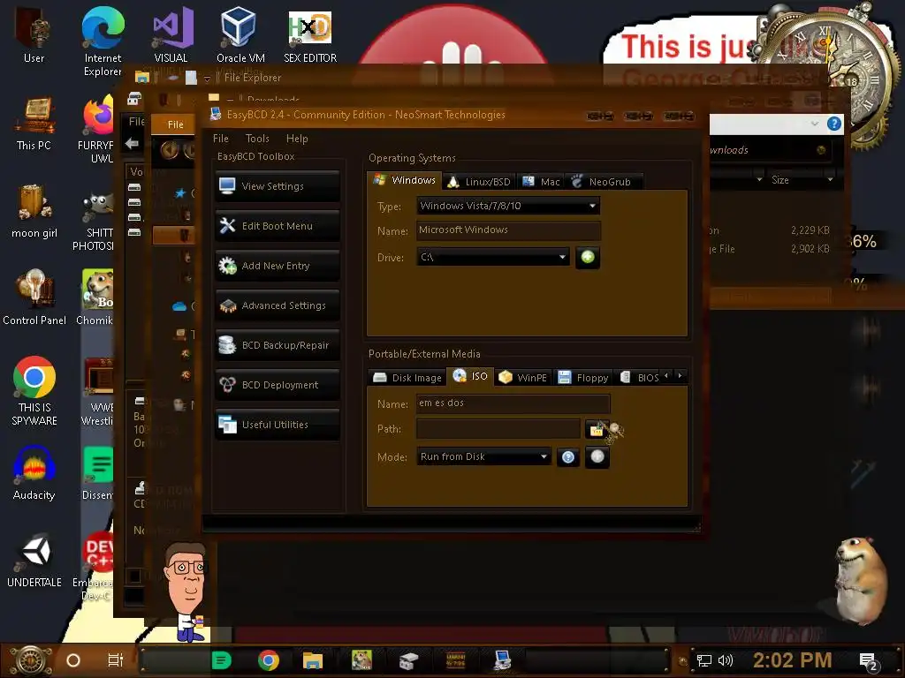The height and width of the screenshot is (678, 905).
Task: Click the empty ISO Path field
Action: pyautogui.click(x=498, y=428)
